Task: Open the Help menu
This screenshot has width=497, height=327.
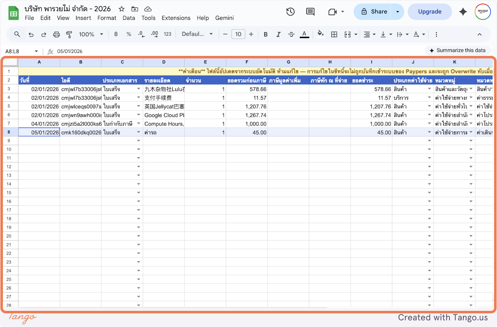Action: (x=203, y=18)
